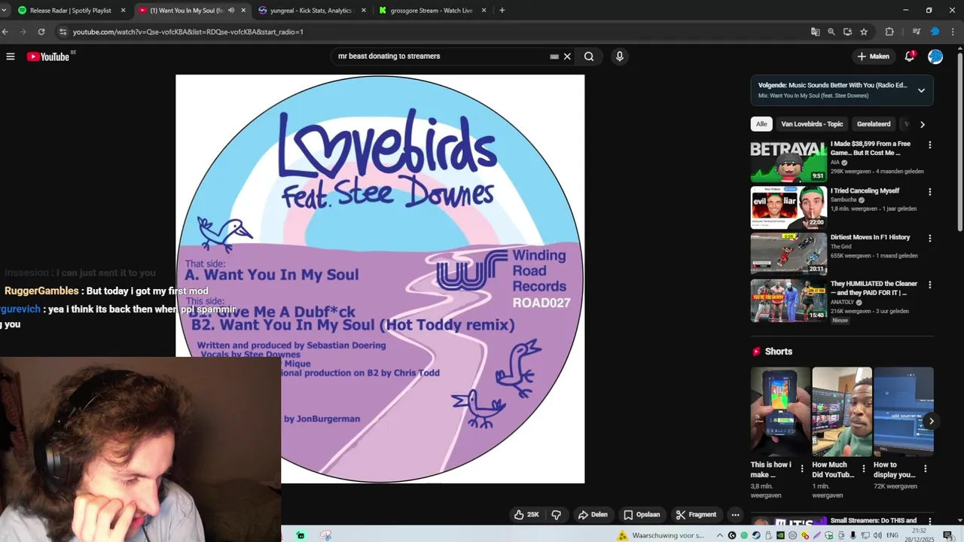Open the translate page icon in address bar
Viewport: 964px width, 542px height.
815,32
